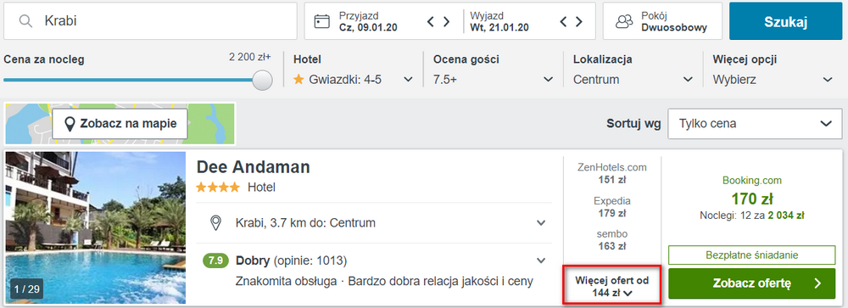Viewport: 848px width, 308px height.
Task: Move departure date to previous day
Action: [563, 22]
